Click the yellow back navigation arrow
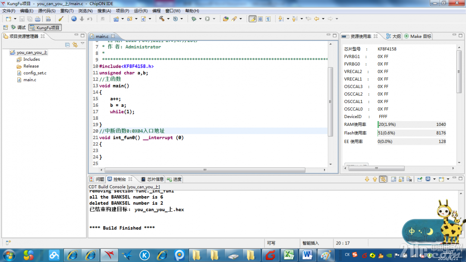 pyautogui.click(x=317, y=19)
